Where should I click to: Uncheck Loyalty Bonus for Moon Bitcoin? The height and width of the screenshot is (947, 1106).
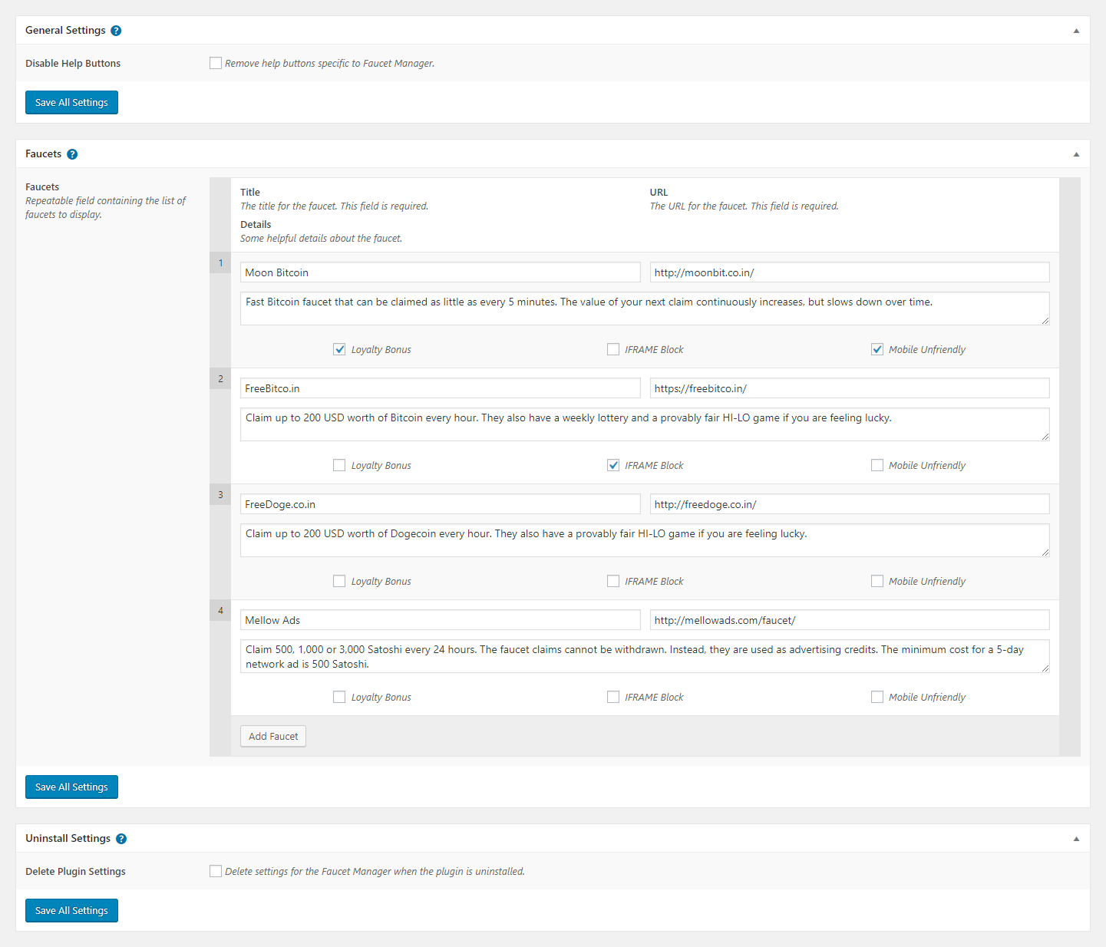[339, 349]
